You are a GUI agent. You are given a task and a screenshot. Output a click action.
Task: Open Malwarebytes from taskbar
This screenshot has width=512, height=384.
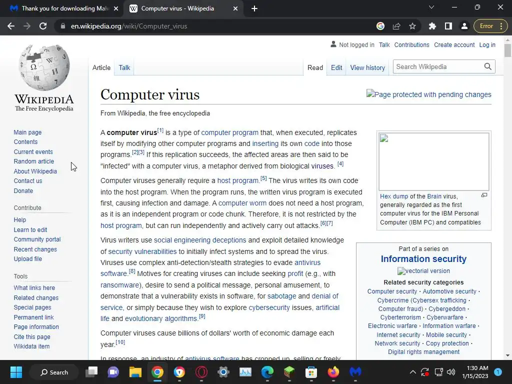click(x=355, y=372)
